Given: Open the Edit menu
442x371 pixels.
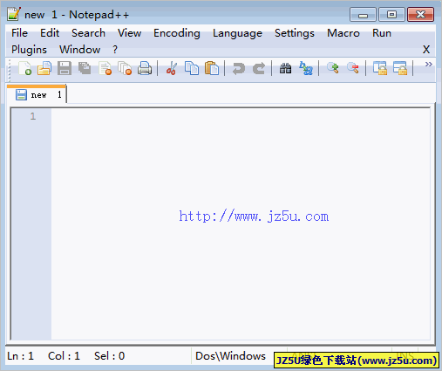Looking at the screenshot, I should click(50, 33).
